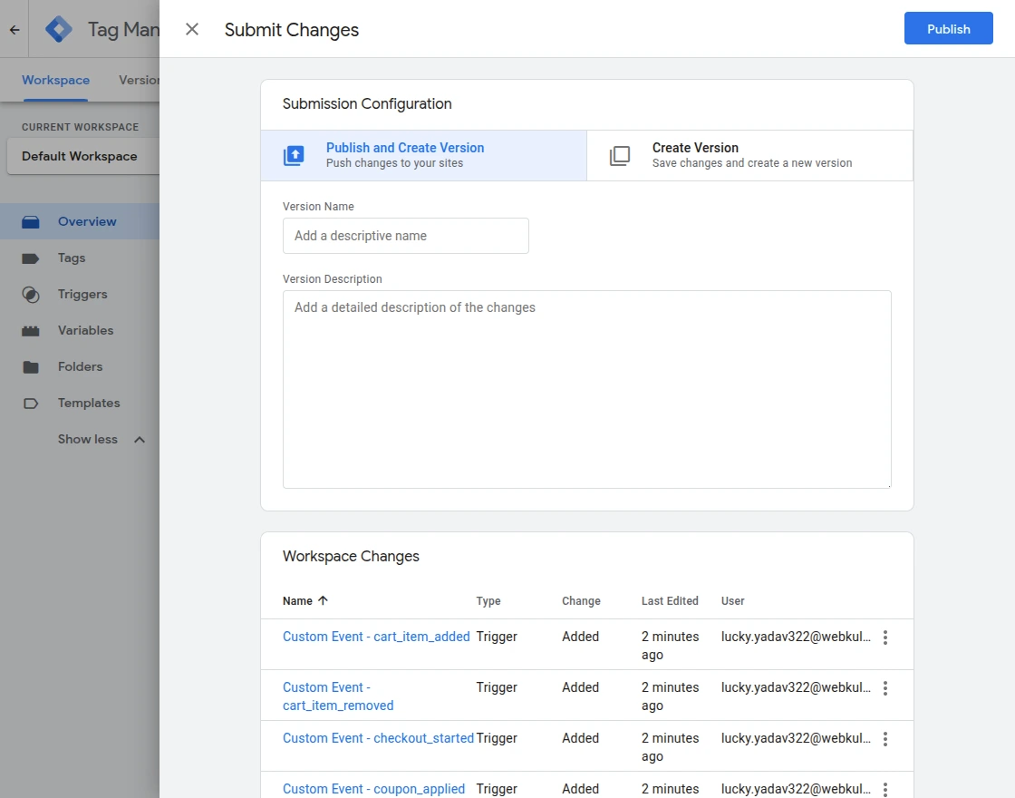The image size is (1015, 798).
Task: Open Custom Event - cart_item_removed trigger link
Action: [x=338, y=696]
